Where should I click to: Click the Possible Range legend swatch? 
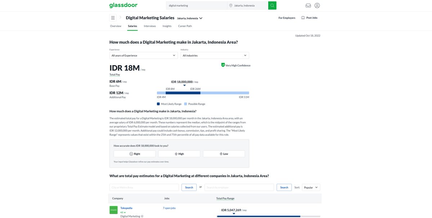coord(185,104)
